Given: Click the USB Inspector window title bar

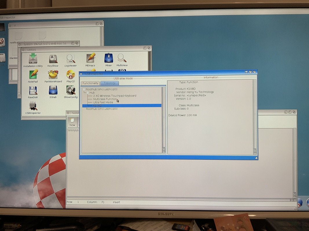Looking at the screenshot, I should tap(164, 73).
